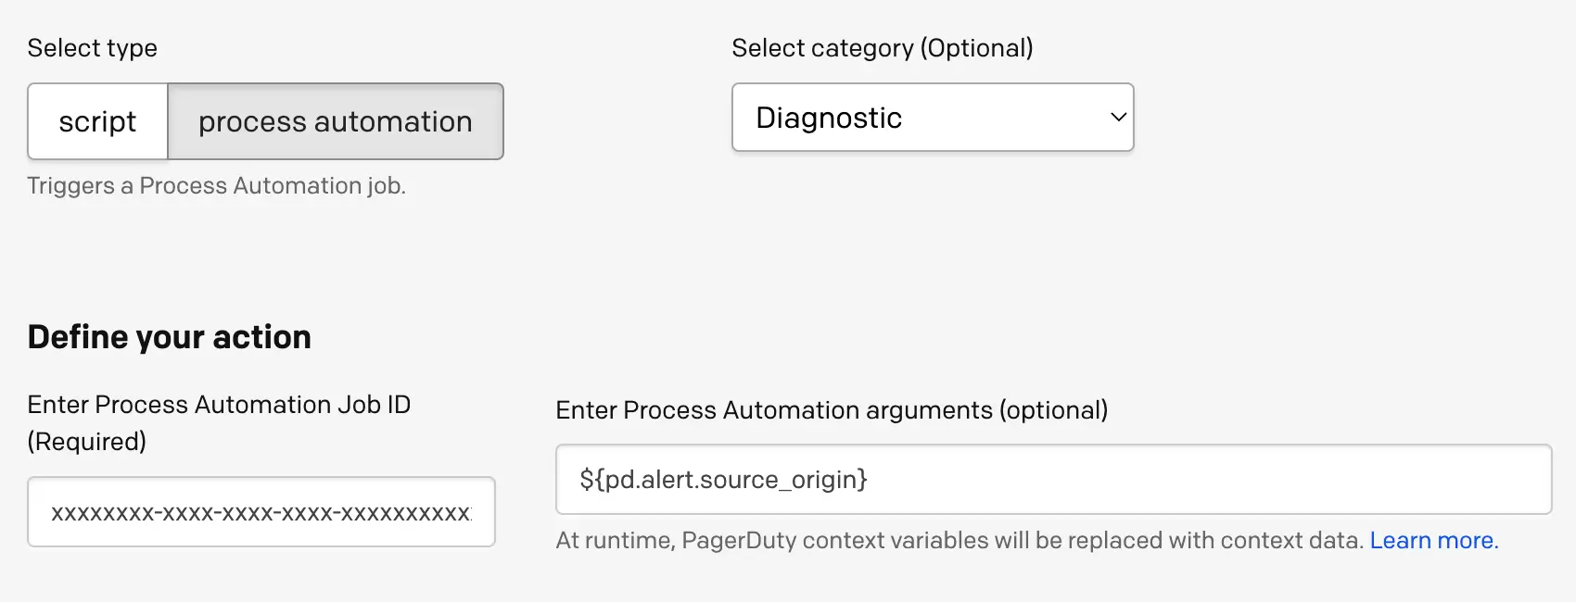This screenshot has height=602, width=1576.
Task: Click the category dropdown chevron arrow
Action: tap(1118, 118)
